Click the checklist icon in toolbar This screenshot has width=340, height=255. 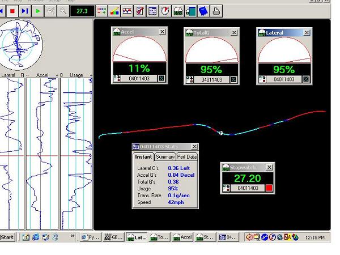pos(140,11)
